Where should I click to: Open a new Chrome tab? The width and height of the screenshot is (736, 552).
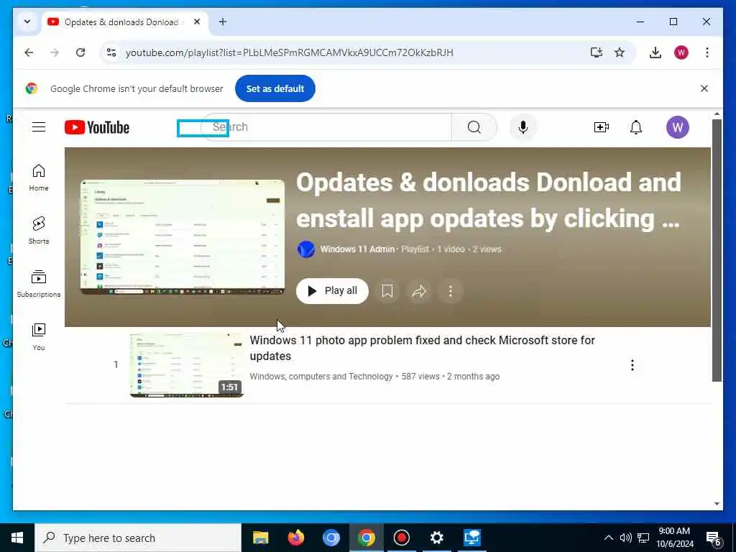(x=223, y=22)
